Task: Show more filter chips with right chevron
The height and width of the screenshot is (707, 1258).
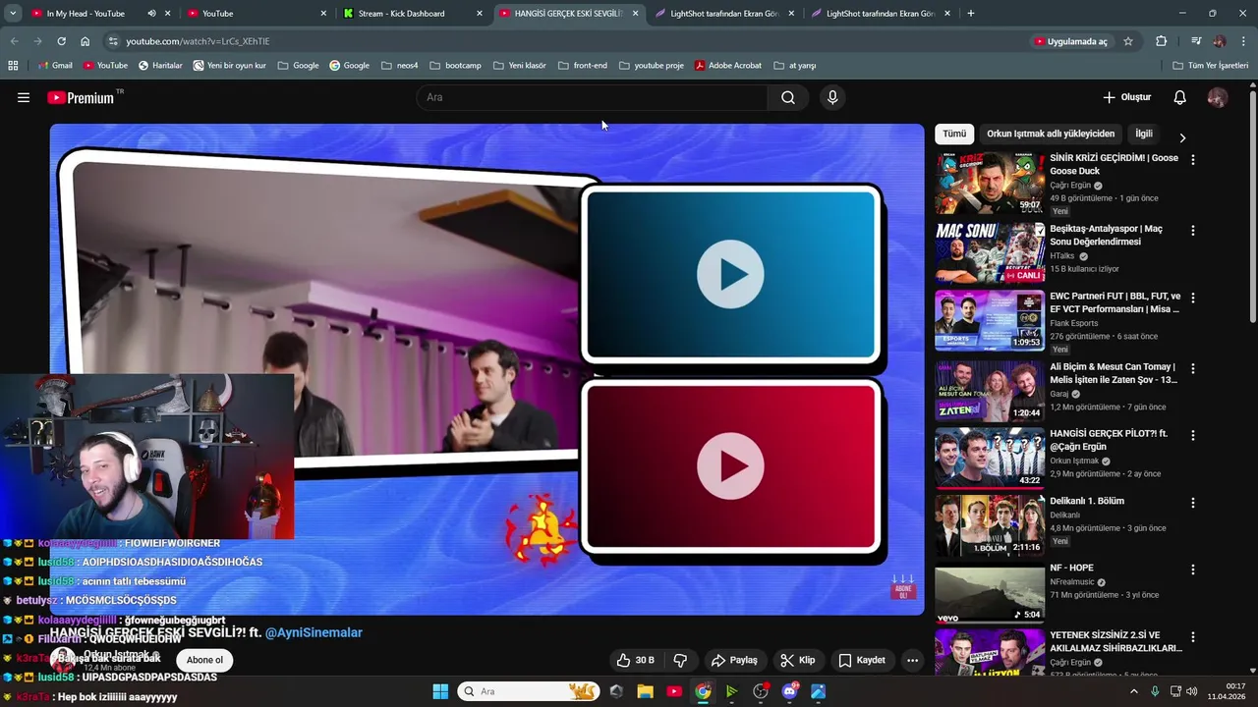Action: [x=1182, y=137]
